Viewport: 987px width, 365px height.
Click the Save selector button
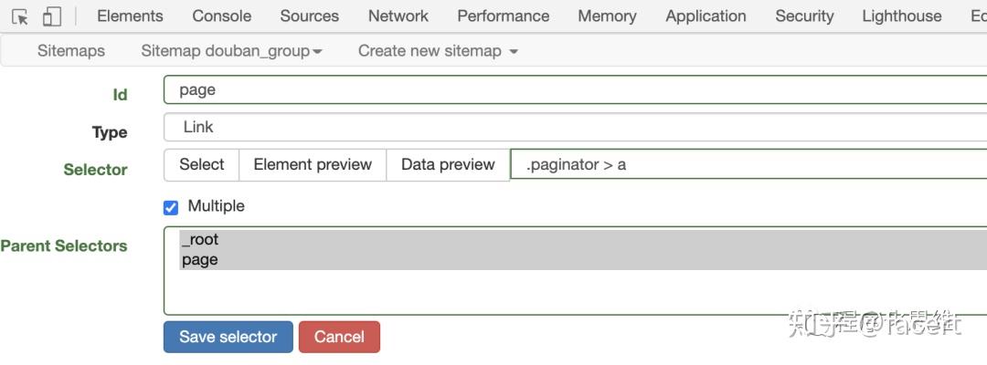tap(228, 337)
